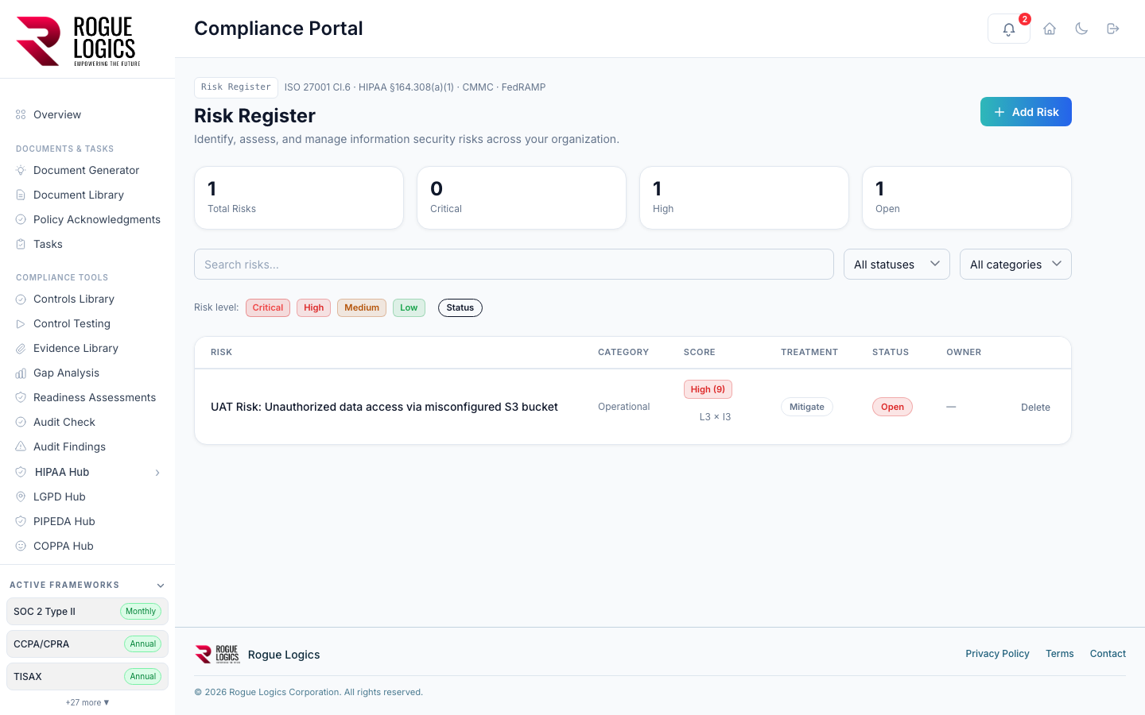Delete the UAT Risk row
This screenshot has width=1145, height=715.
pos(1035,407)
